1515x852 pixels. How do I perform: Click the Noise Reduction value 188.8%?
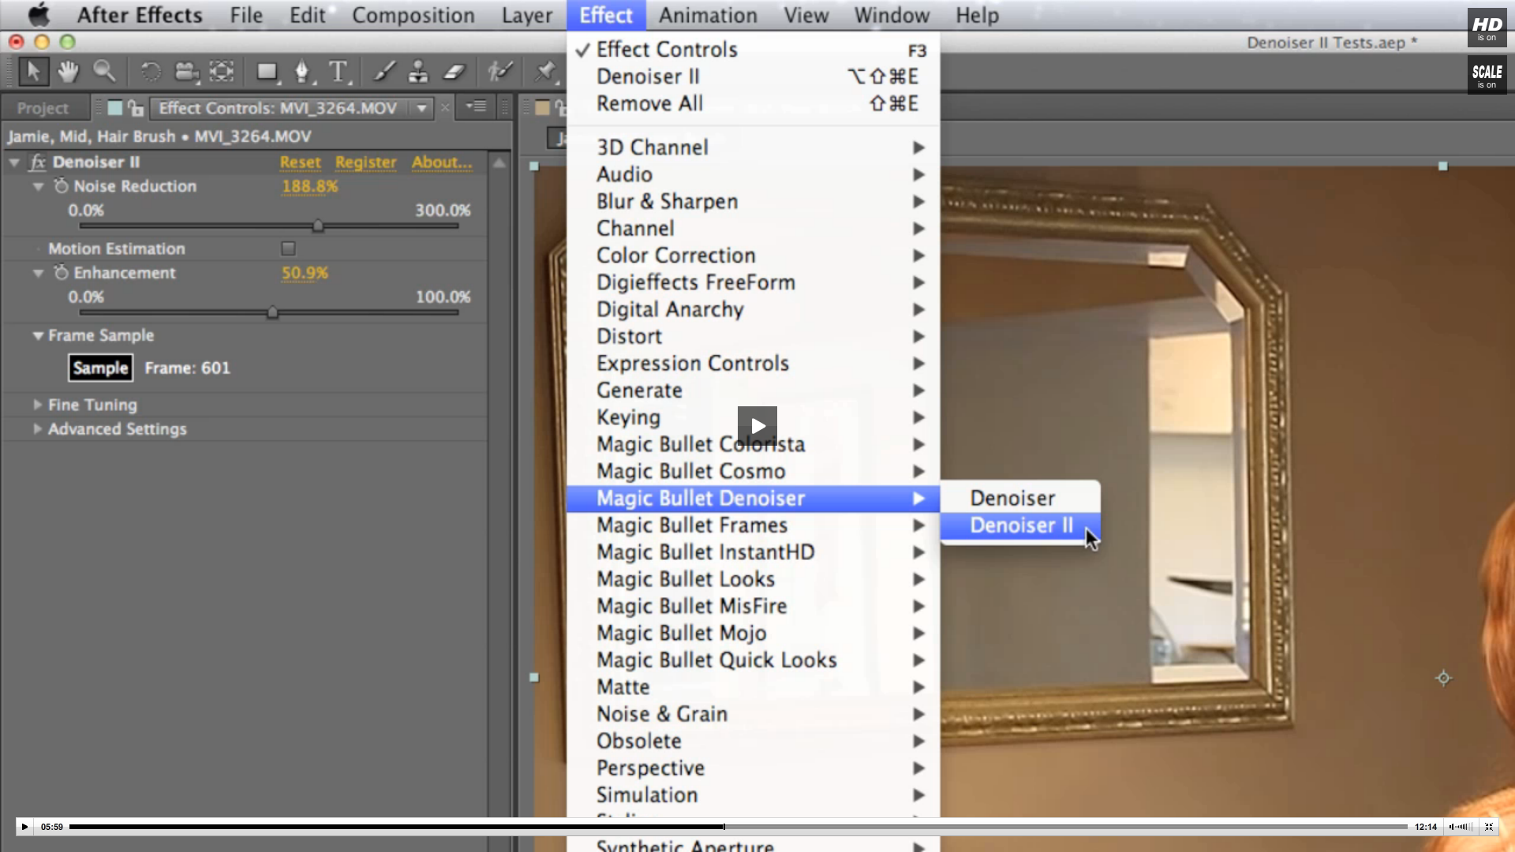click(x=310, y=187)
